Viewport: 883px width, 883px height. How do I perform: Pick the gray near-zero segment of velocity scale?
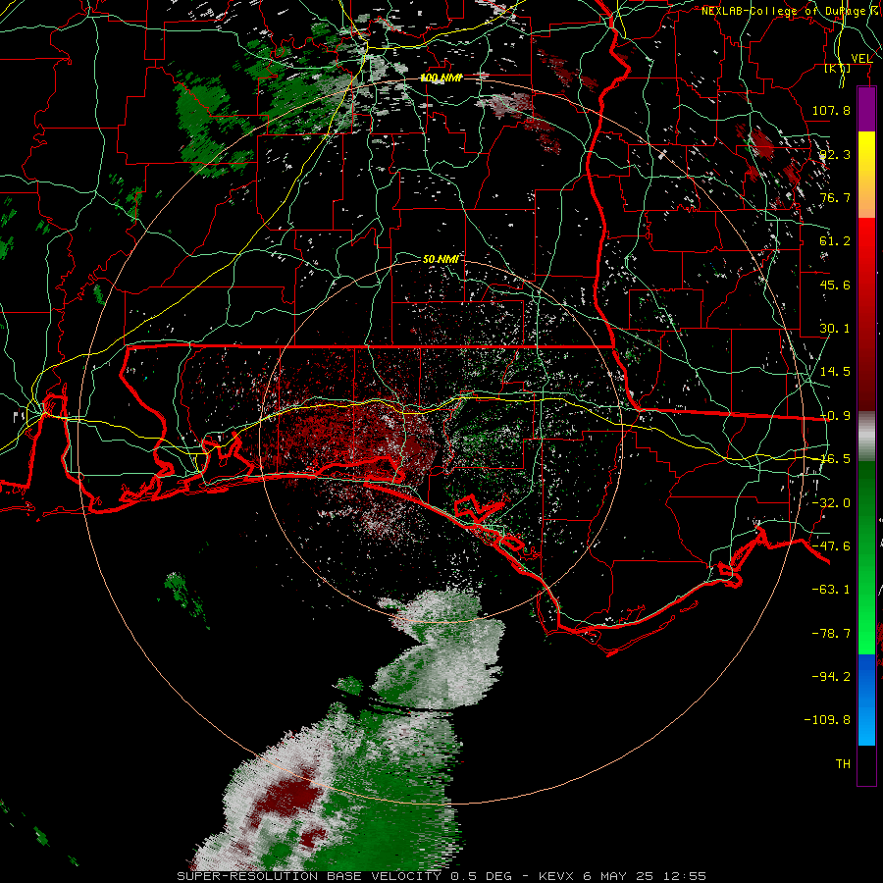866,437
